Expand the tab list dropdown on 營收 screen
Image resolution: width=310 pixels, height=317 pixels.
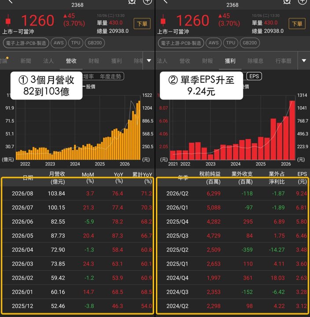149,60
